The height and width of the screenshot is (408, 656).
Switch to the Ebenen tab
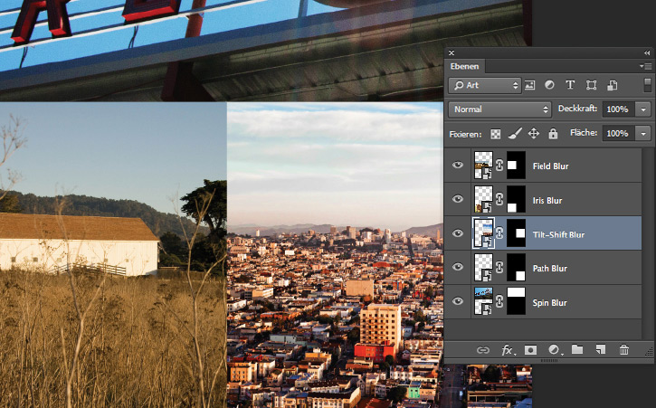pos(464,66)
